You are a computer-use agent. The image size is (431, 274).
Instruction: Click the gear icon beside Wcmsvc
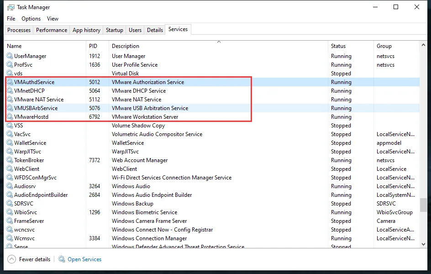[x=10, y=238]
